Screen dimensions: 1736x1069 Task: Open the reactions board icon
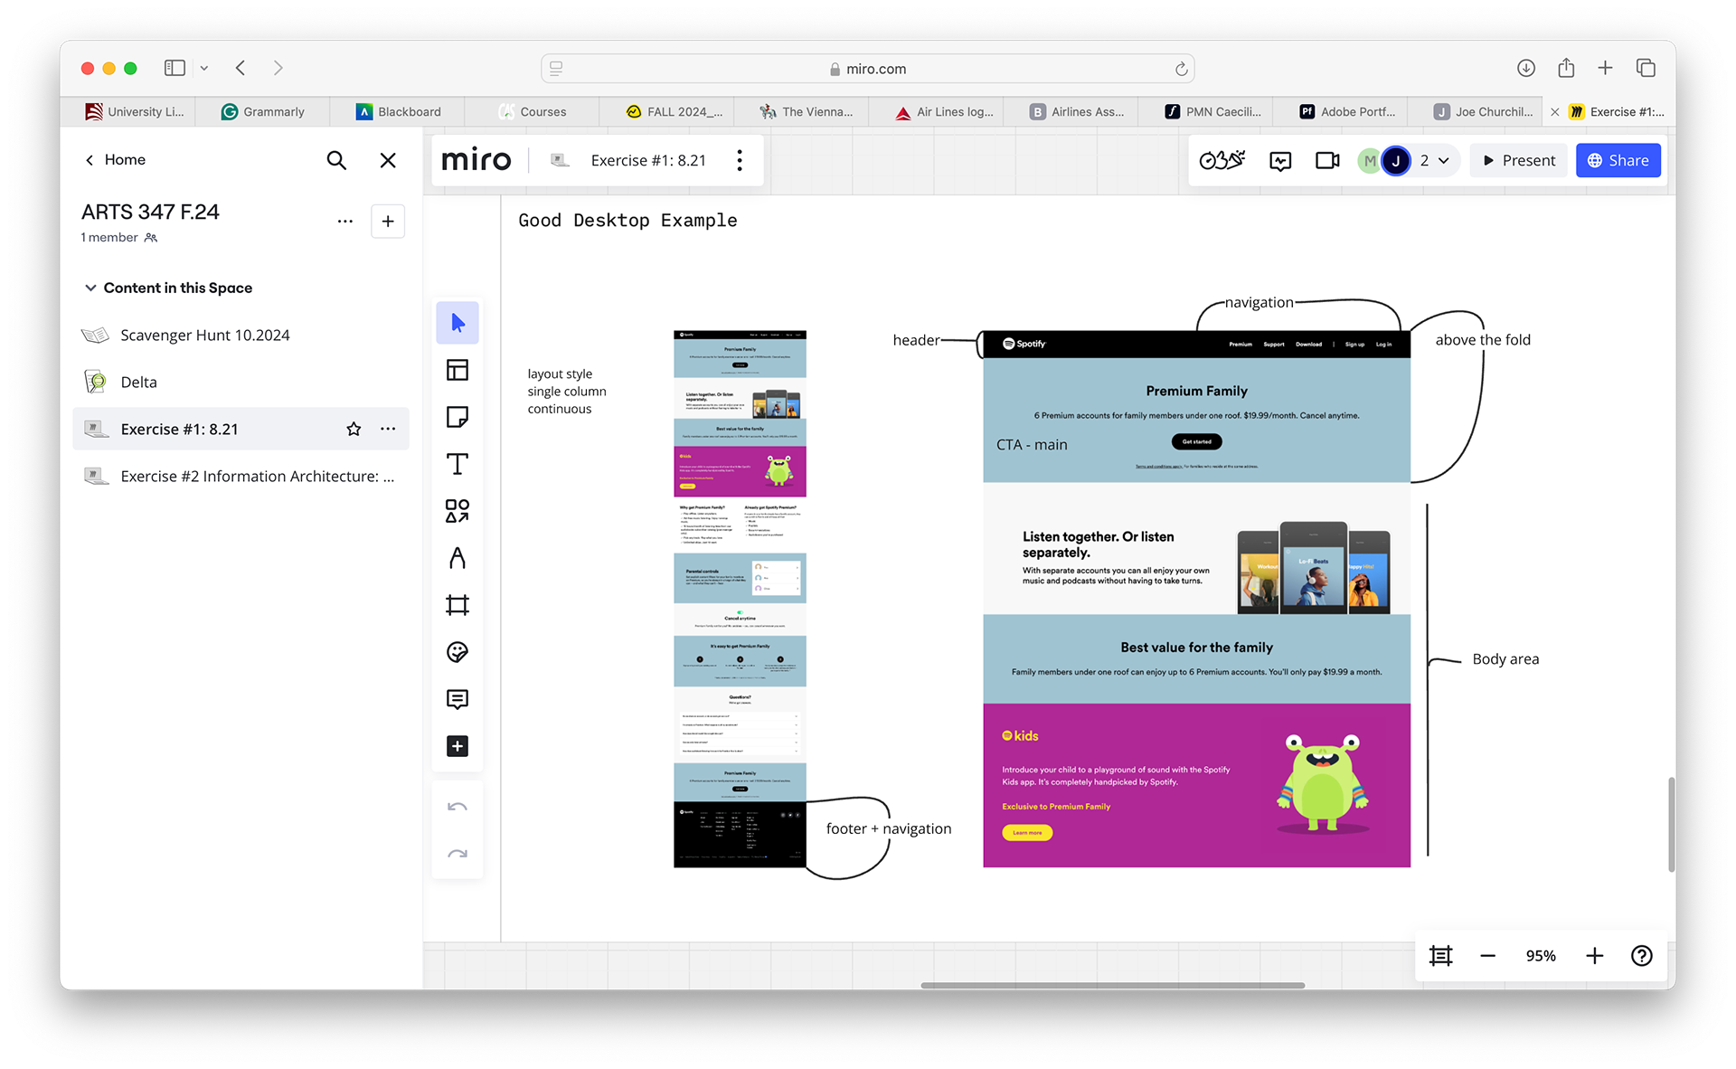[x=1280, y=160]
